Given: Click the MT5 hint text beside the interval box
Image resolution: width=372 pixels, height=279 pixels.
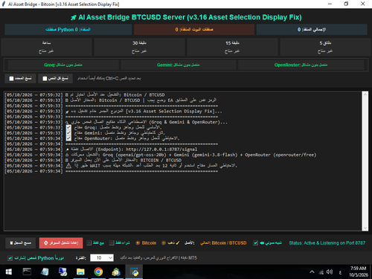Looking at the screenshot, I should pyautogui.click(x=158, y=258).
